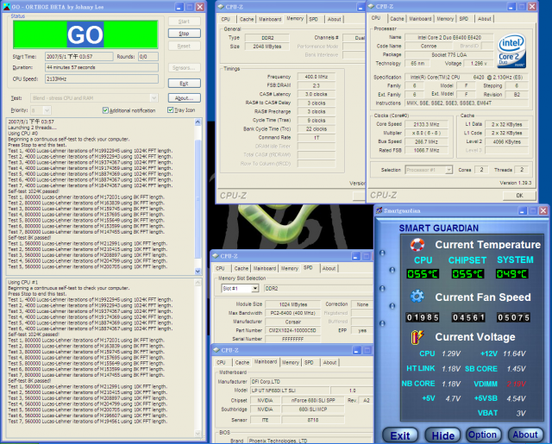The image size is (552, 444).
Task: Click the up arrow of the CPU #0 log scrollbar
Action: pos(198,122)
